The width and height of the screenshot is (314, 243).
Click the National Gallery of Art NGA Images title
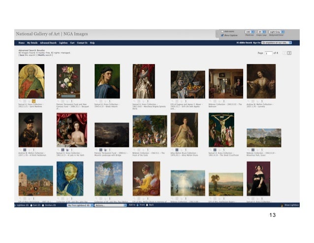click(52, 34)
